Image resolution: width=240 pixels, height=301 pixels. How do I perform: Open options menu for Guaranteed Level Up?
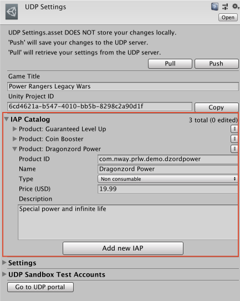[x=234, y=129]
